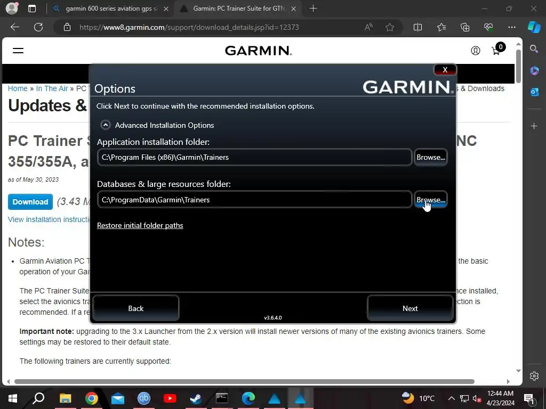Click the browser back arrow

[14, 27]
